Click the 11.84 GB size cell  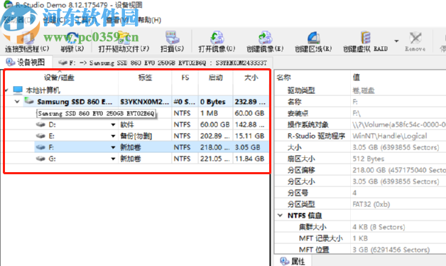point(249,159)
